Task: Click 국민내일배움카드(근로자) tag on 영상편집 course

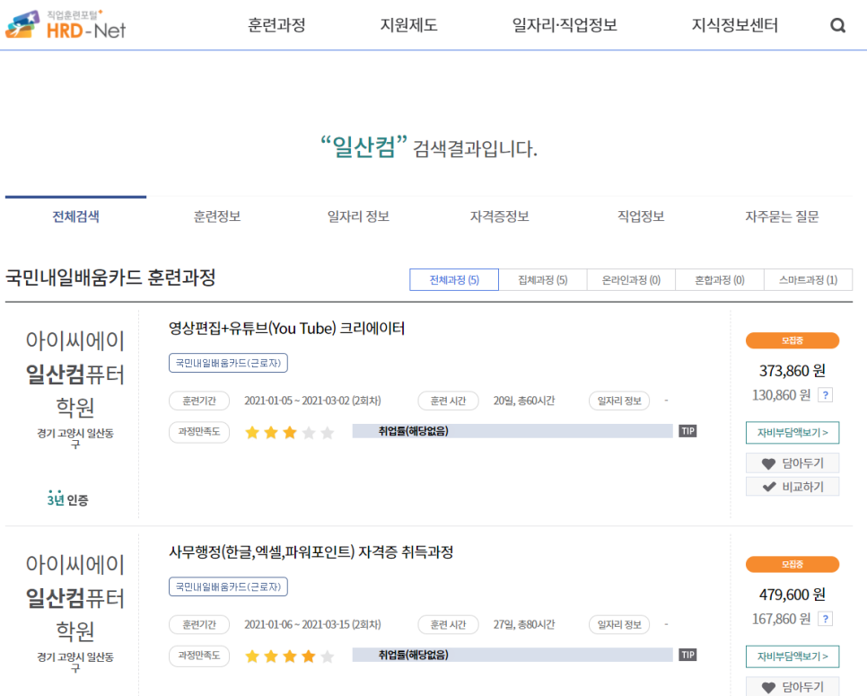Action: [x=228, y=363]
